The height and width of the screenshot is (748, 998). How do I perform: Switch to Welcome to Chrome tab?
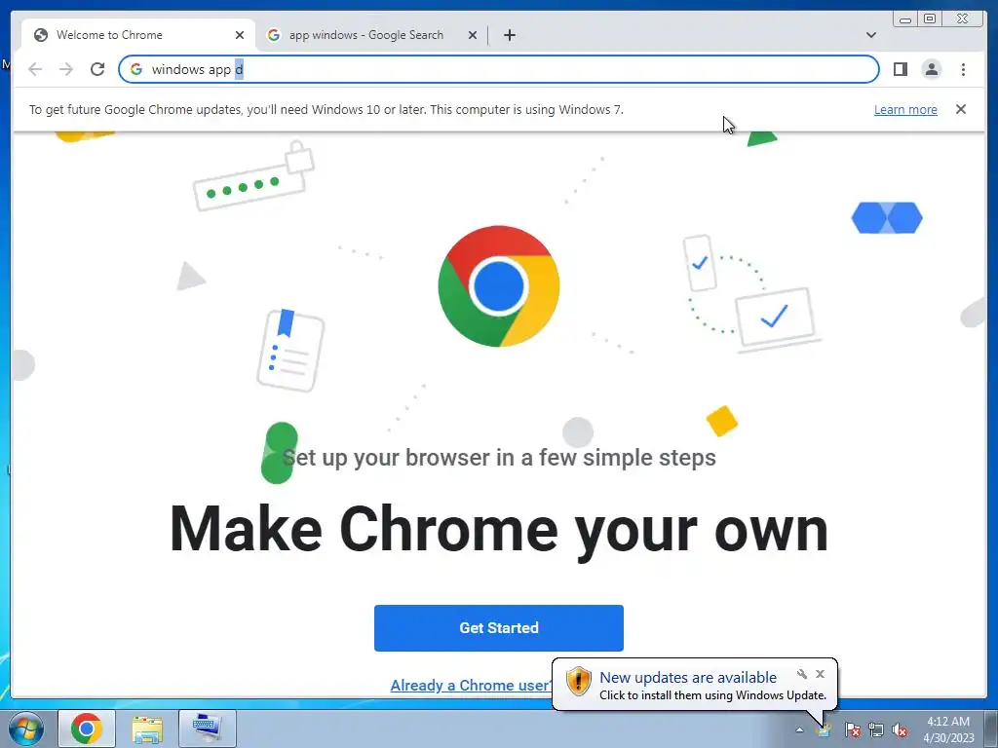(x=138, y=35)
